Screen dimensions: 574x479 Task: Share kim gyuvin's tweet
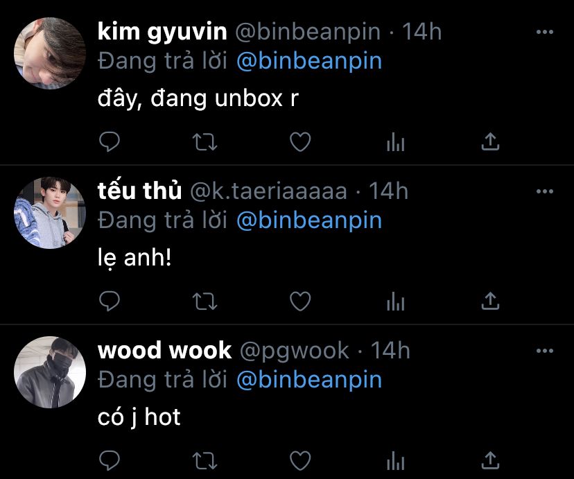pos(490,141)
